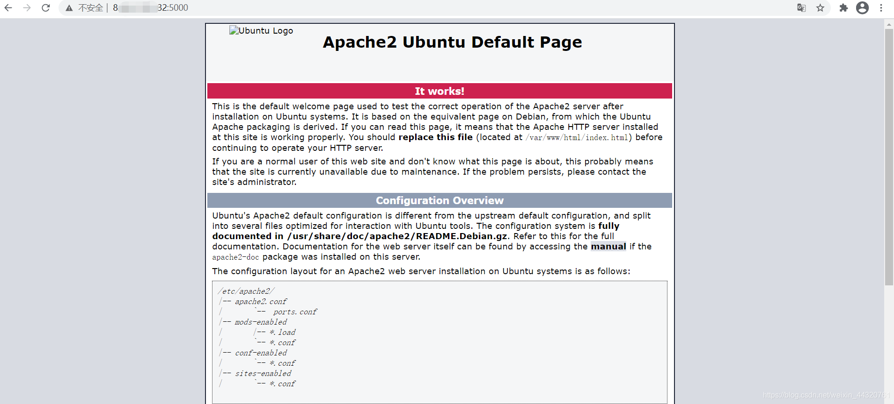Click the broken Ubuntu Logo image
The image size is (894, 404).
tap(261, 31)
